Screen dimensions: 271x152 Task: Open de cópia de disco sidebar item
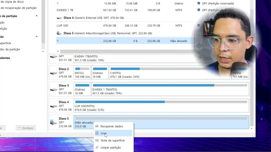[x=12, y=2]
